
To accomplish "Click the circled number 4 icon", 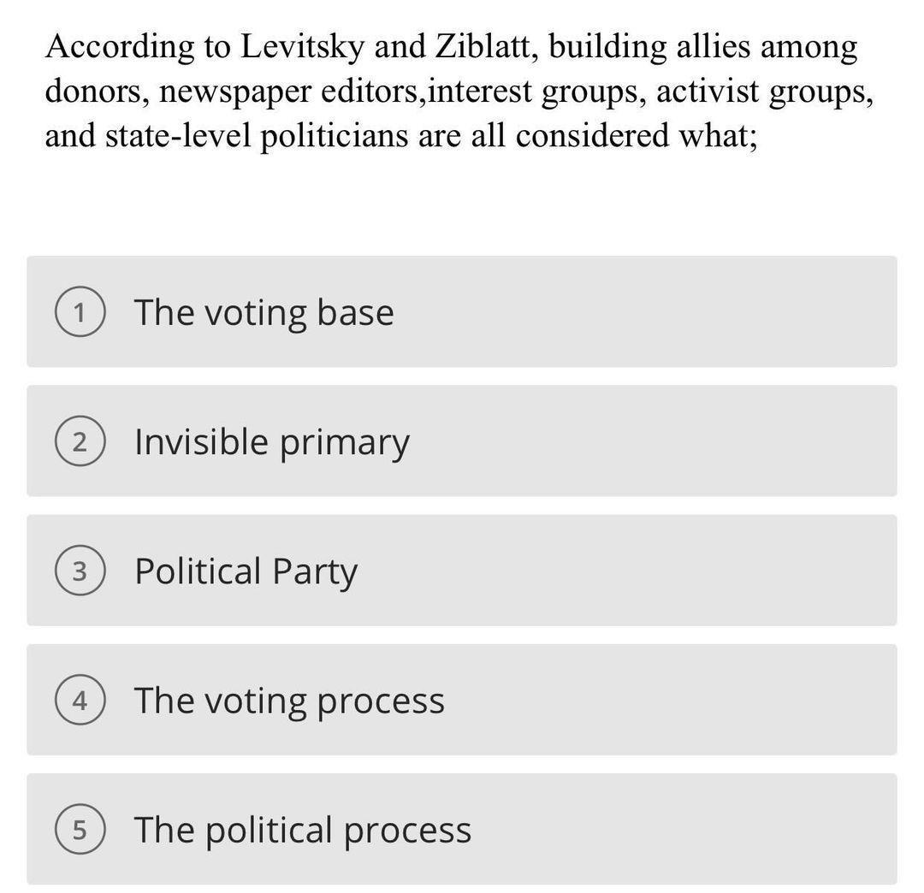I will click(x=81, y=700).
